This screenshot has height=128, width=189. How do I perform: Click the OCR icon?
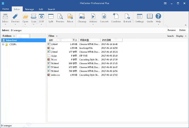(x=41, y=16)
